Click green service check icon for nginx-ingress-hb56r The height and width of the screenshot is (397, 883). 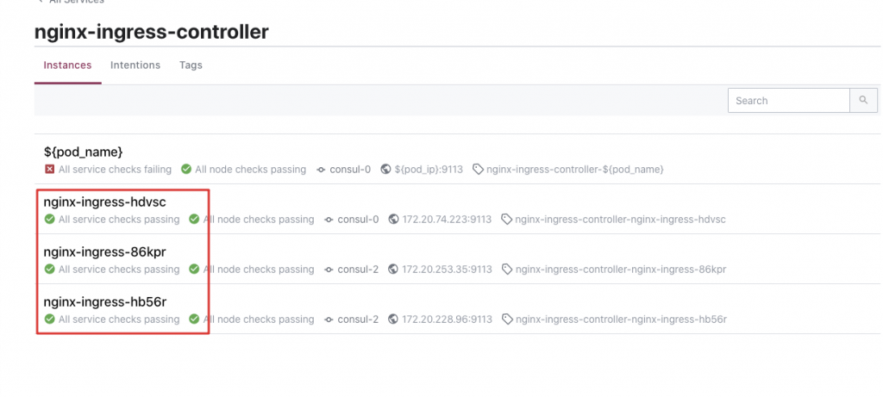(x=49, y=319)
